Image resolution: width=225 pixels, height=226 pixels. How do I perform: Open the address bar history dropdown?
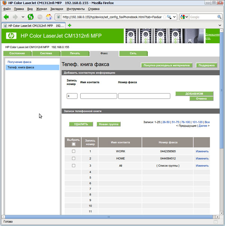(174, 17)
